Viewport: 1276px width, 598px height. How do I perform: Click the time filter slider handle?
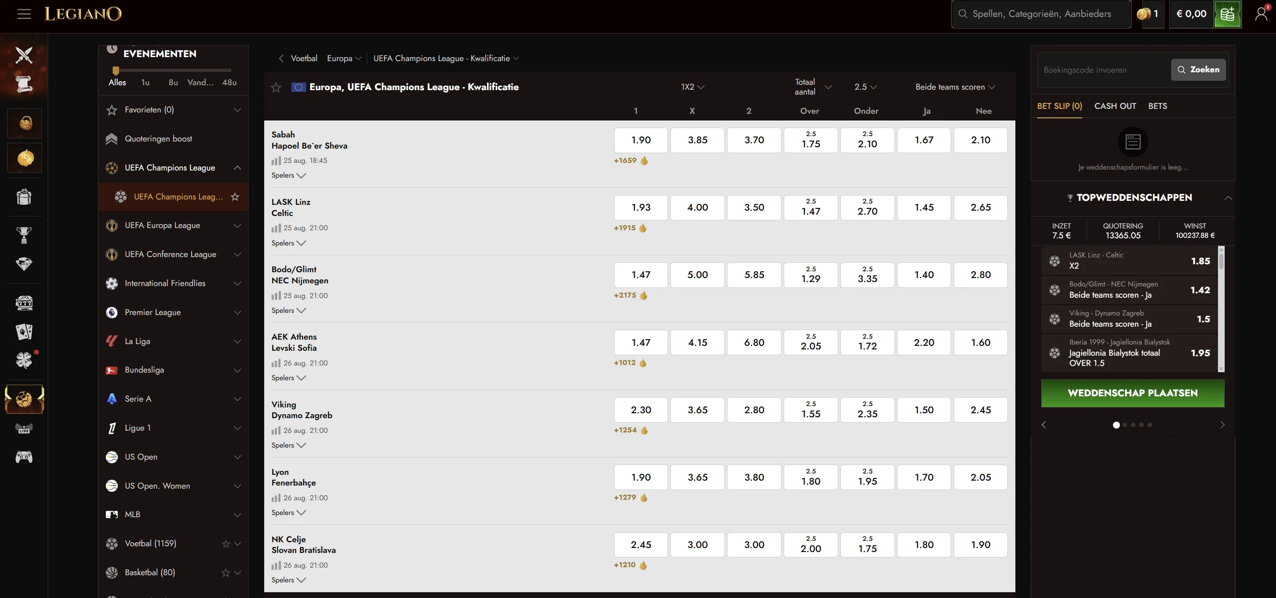[116, 71]
